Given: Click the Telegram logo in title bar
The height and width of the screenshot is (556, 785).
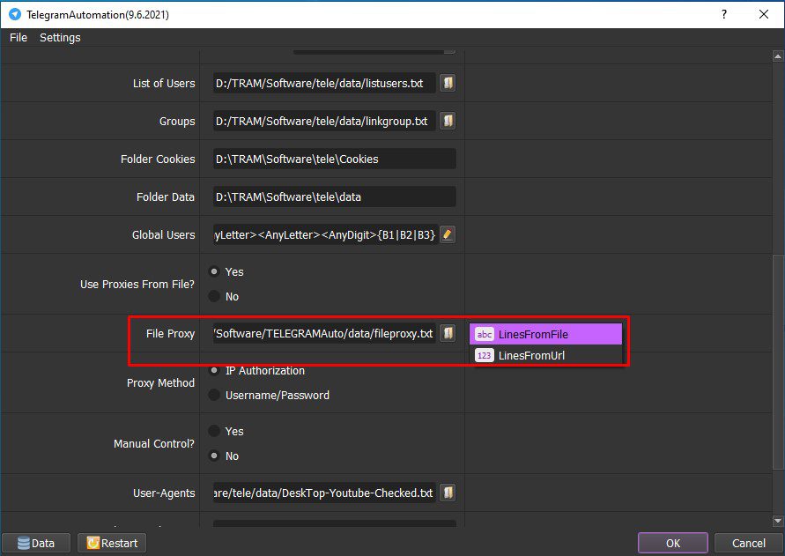Looking at the screenshot, I should (x=15, y=14).
